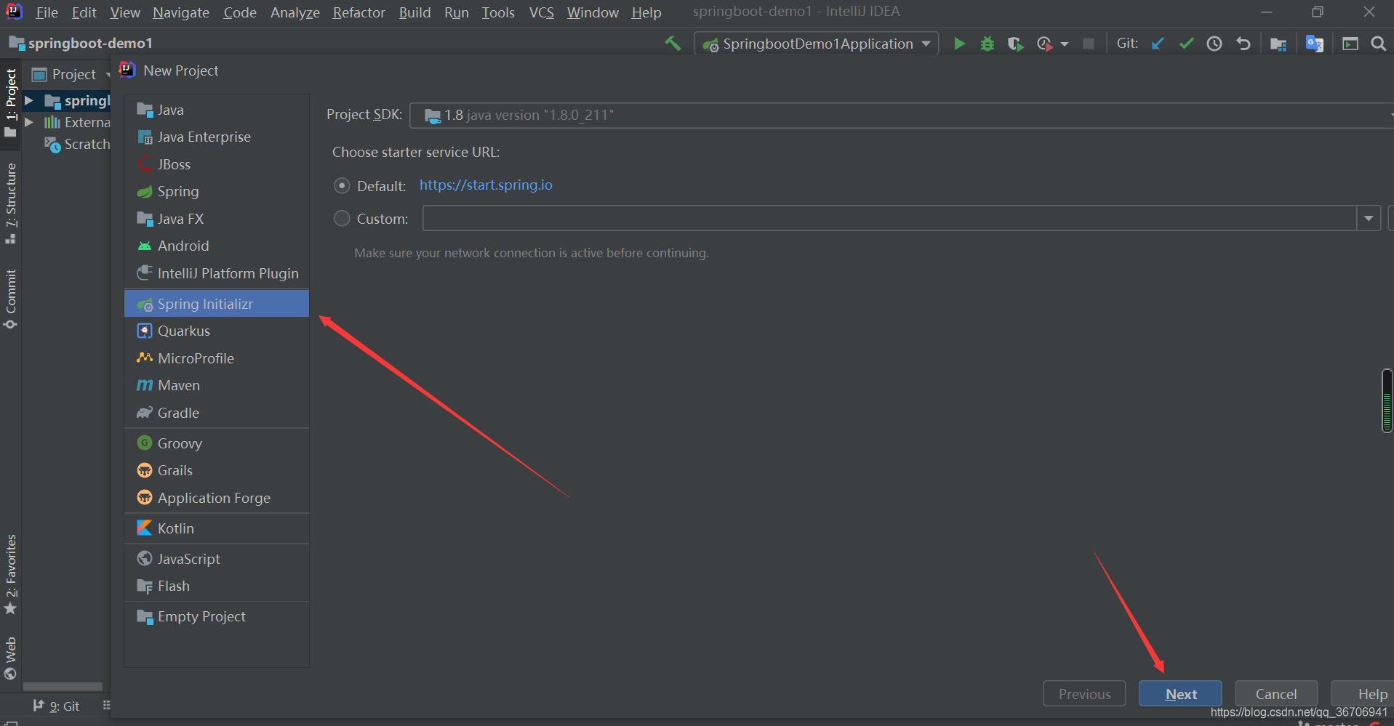This screenshot has height=726, width=1394.
Task: Click the Project panel horizontal scrollbar
Action: point(63,687)
